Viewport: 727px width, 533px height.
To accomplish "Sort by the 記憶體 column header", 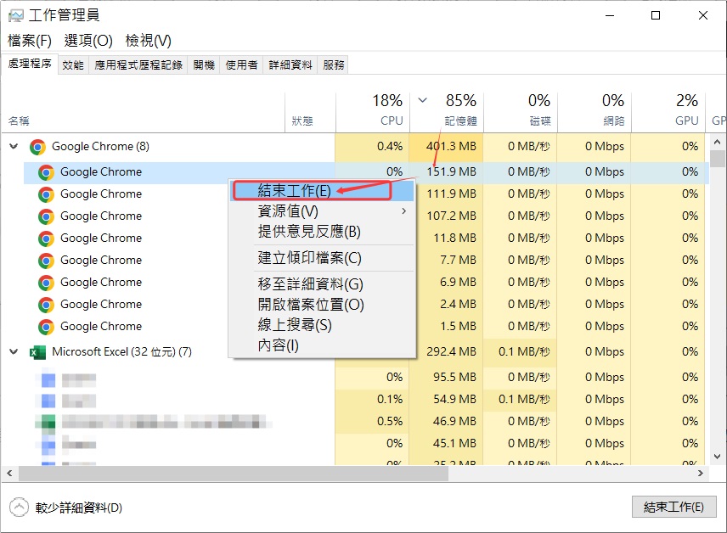I will pos(447,112).
